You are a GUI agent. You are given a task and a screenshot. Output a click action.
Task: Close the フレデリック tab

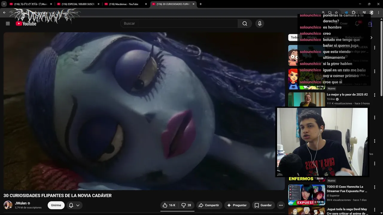pos(51,4)
